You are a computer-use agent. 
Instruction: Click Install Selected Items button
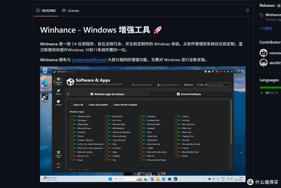coord(142,85)
